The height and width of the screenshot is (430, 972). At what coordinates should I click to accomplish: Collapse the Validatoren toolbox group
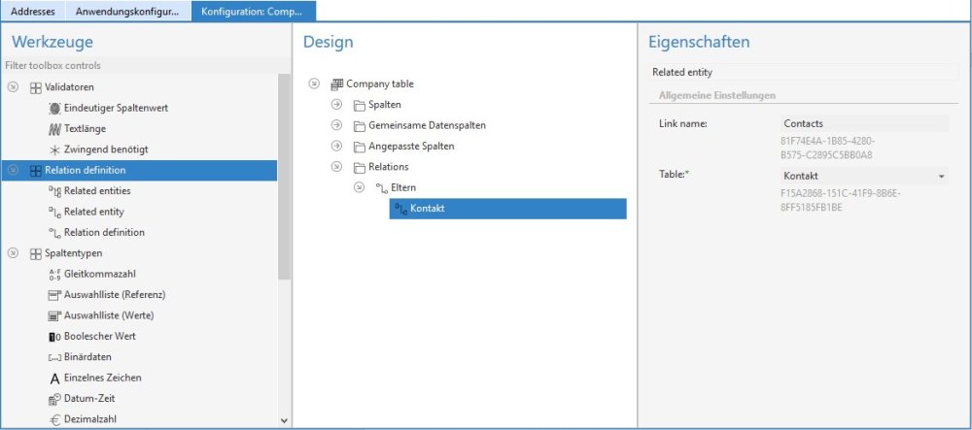pos(13,86)
